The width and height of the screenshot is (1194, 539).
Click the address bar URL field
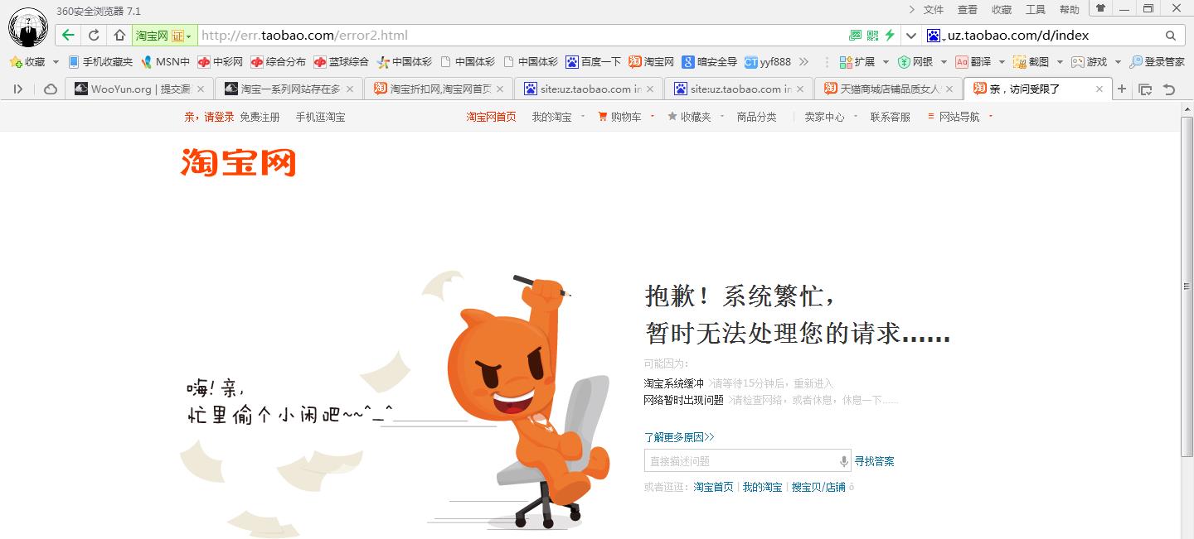(x=522, y=36)
